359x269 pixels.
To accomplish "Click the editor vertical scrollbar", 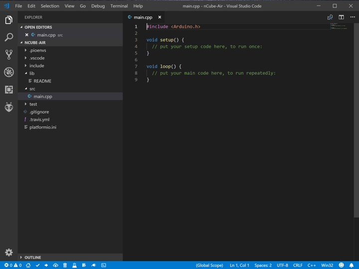I will click(356, 120).
